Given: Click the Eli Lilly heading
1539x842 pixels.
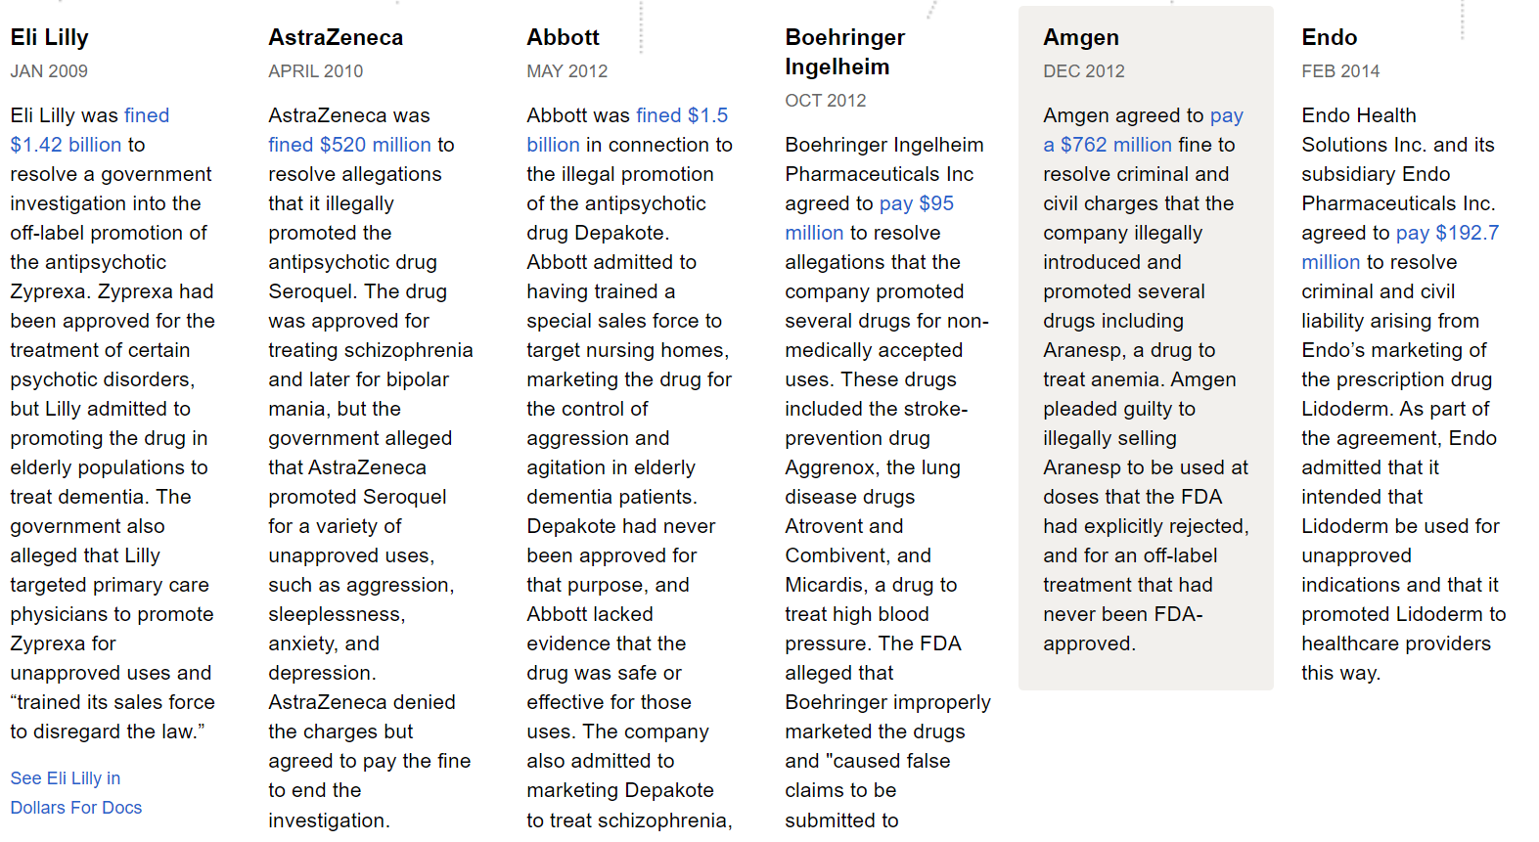Looking at the screenshot, I should 49,37.
